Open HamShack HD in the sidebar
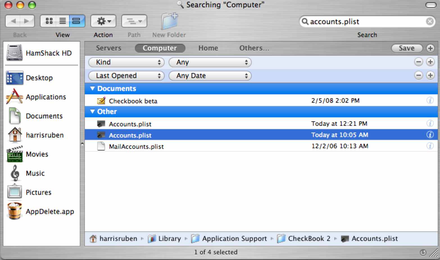 [x=41, y=53]
